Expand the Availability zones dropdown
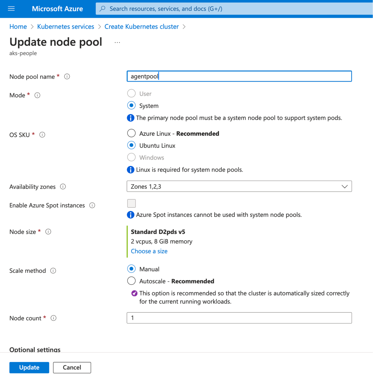Screen dimensions: 373x385 tap(239, 187)
